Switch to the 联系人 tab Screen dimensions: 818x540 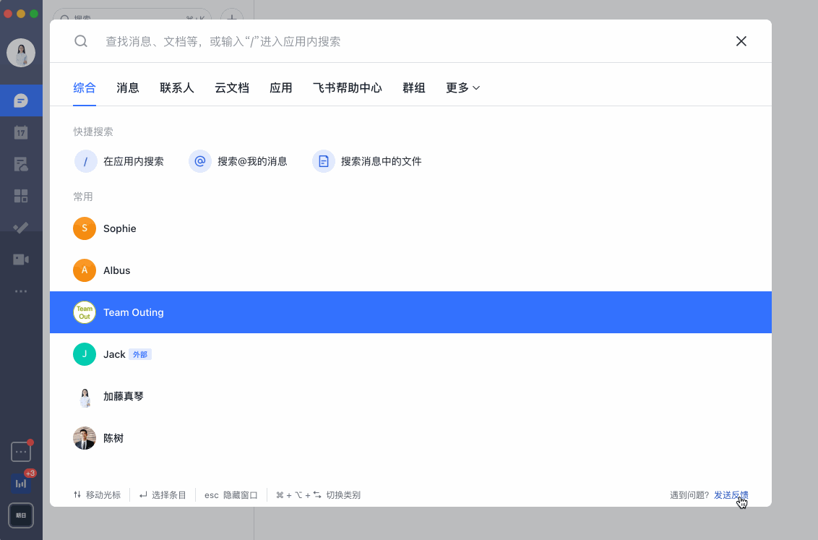click(177, 87)
